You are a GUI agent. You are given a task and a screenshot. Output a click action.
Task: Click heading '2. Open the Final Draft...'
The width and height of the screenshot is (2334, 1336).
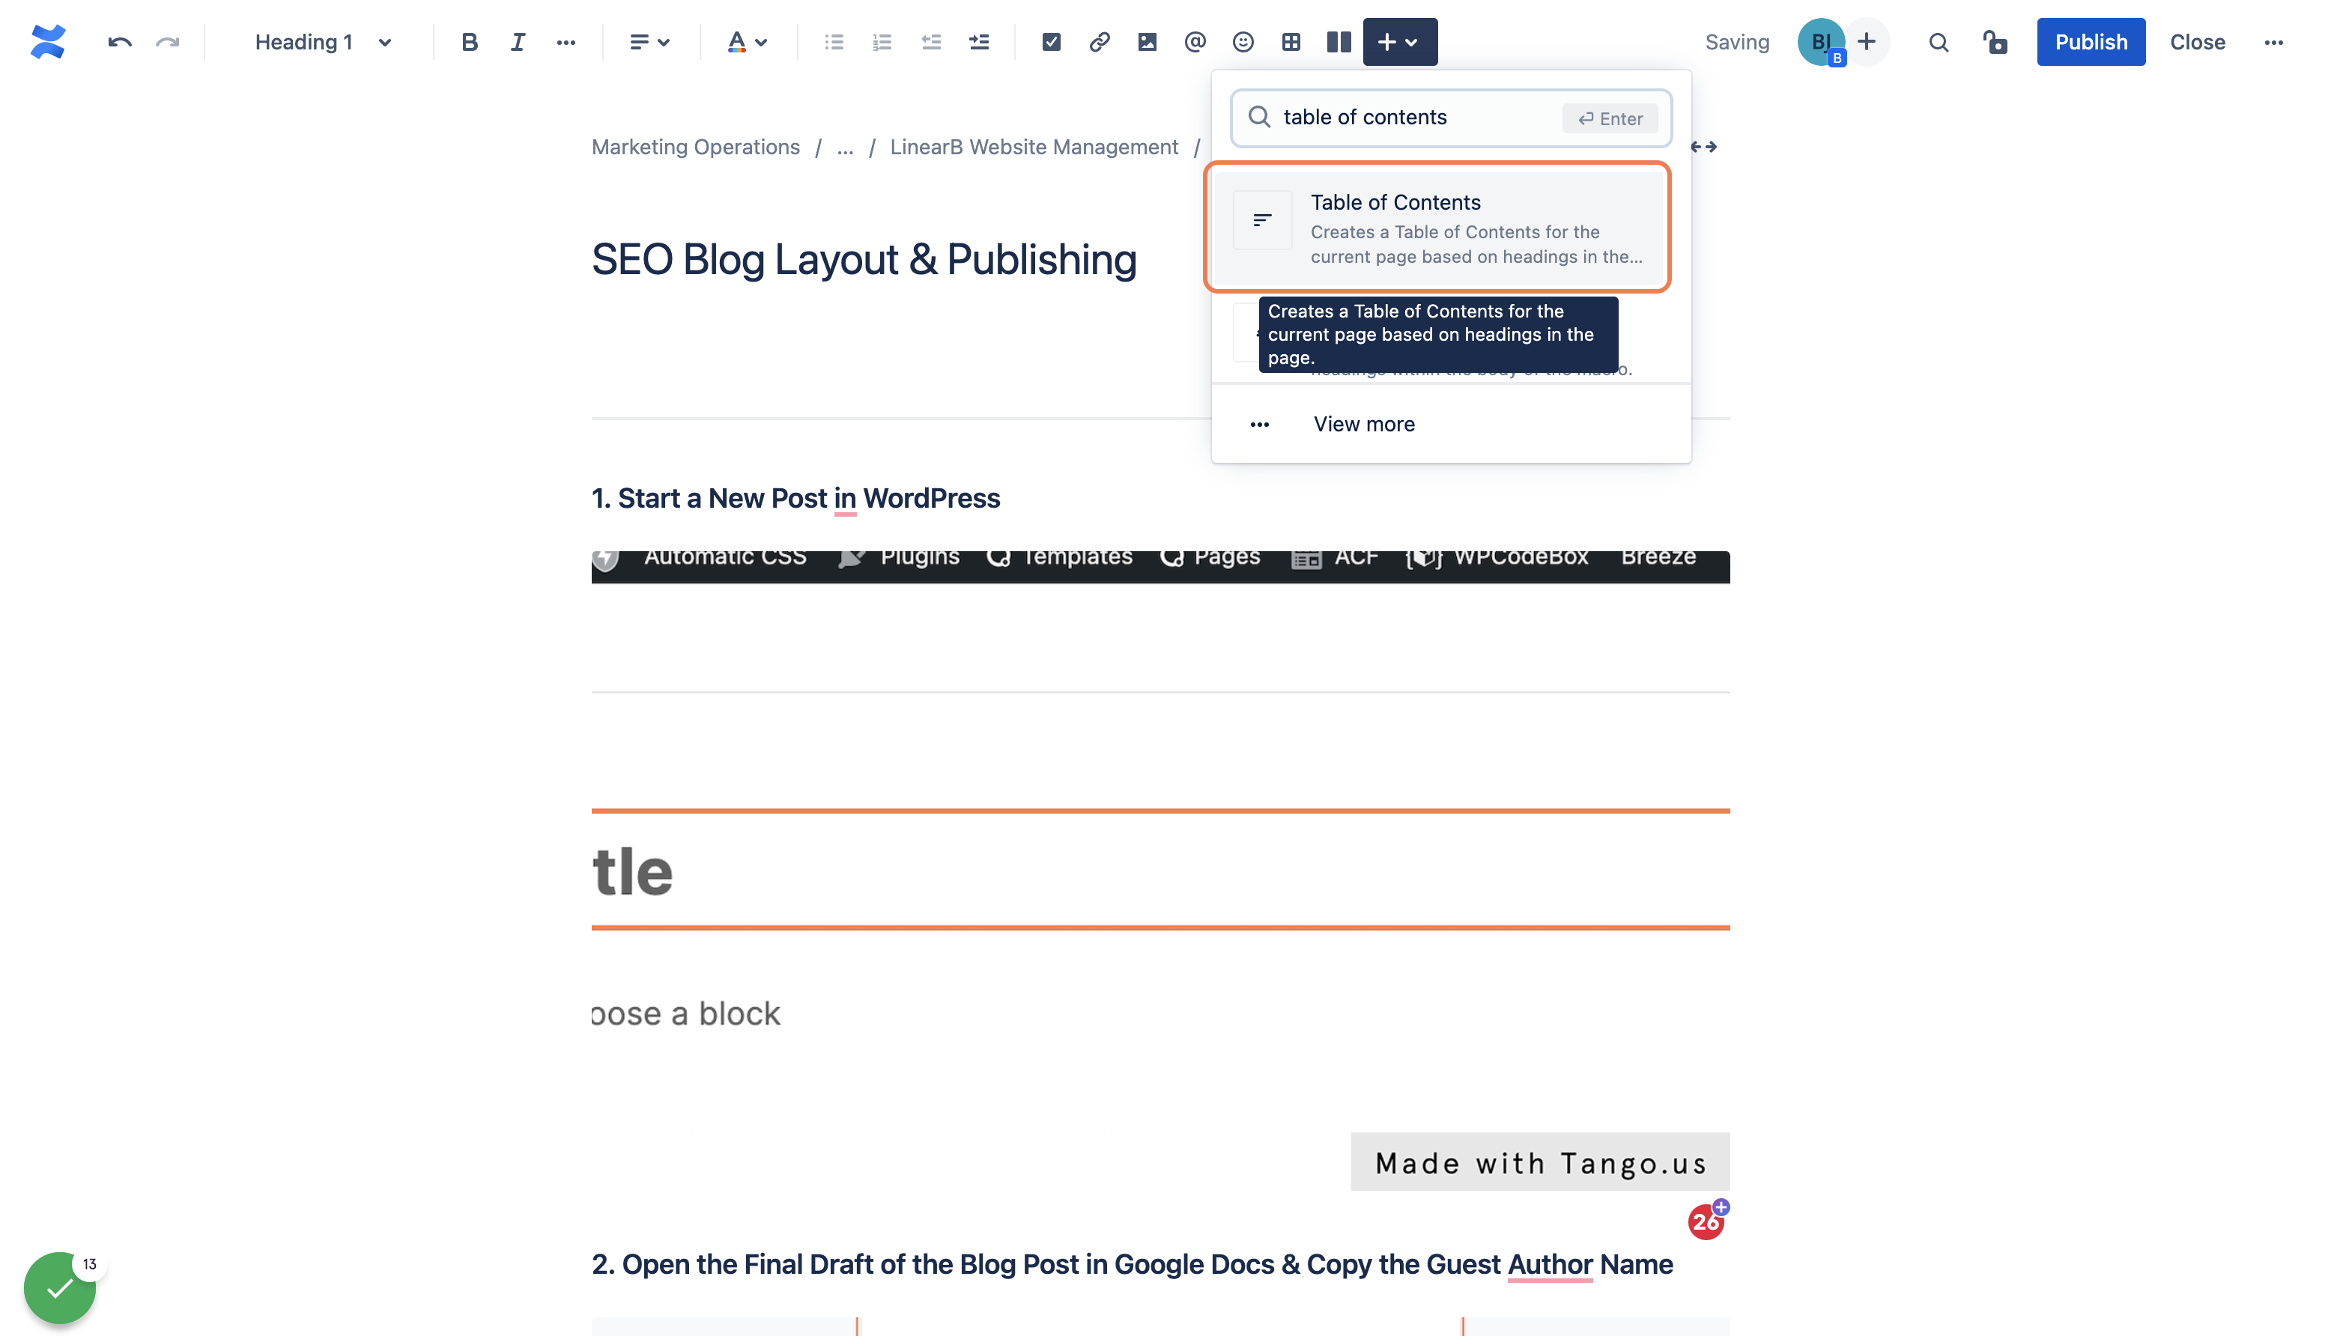click(1132, 1264)
